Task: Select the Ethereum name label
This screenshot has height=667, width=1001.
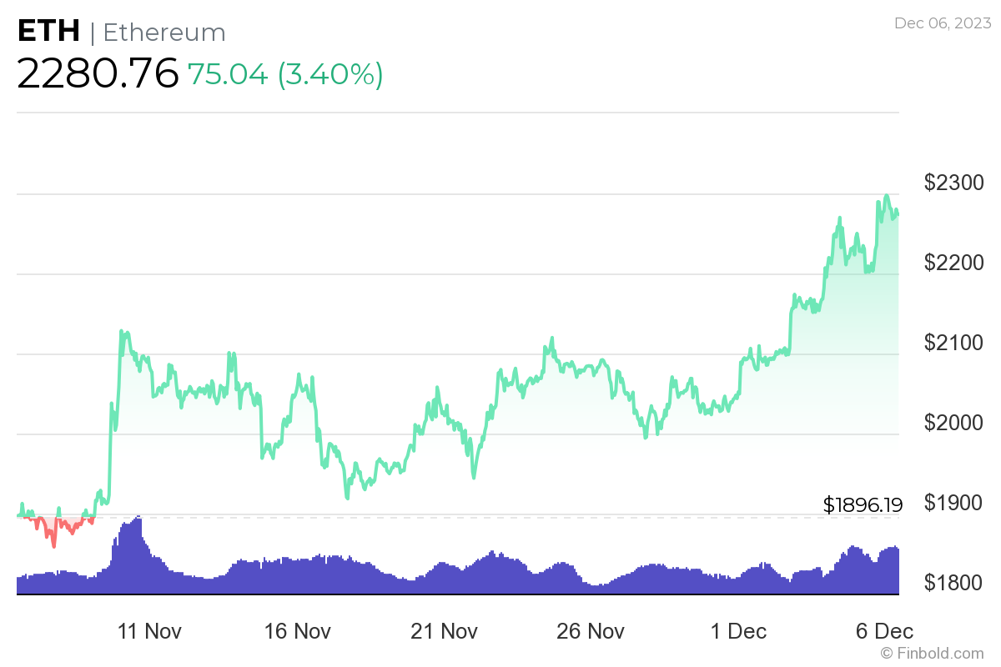Action: [164, 33]
